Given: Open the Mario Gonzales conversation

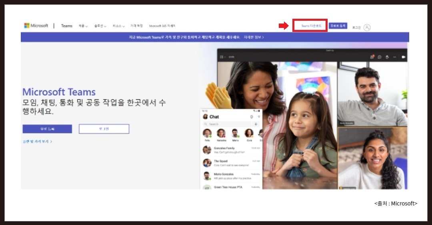Looking at the screenshot, I should pyautogui.click(x=232, y=176).
